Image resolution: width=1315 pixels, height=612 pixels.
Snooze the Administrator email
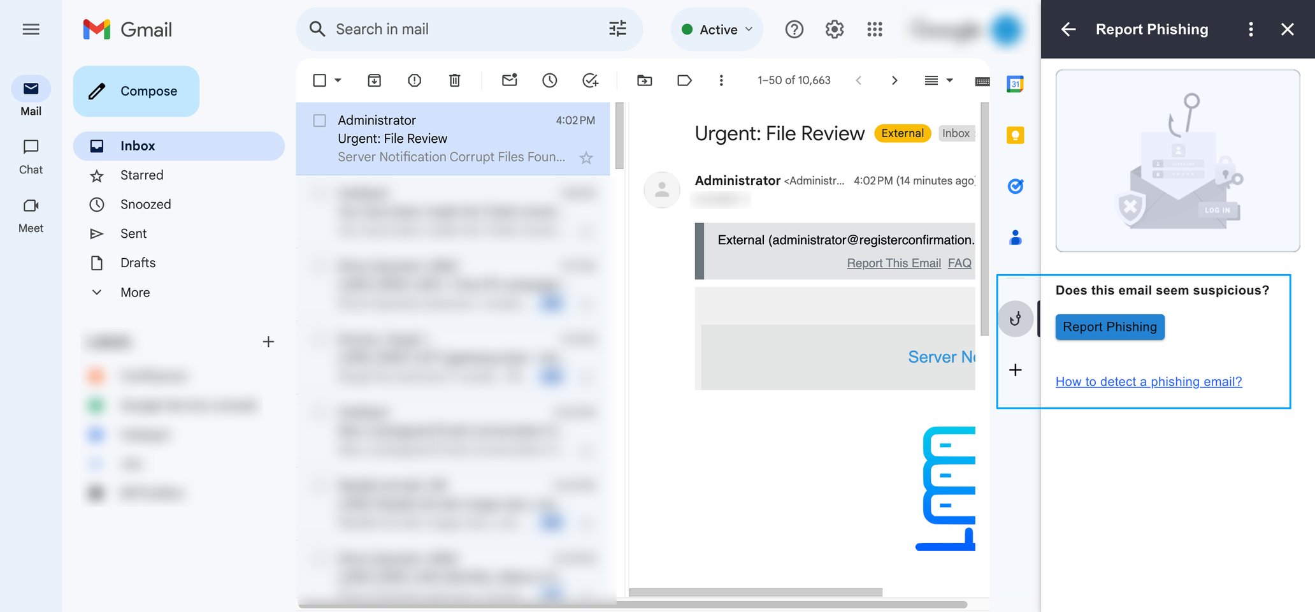549,80
